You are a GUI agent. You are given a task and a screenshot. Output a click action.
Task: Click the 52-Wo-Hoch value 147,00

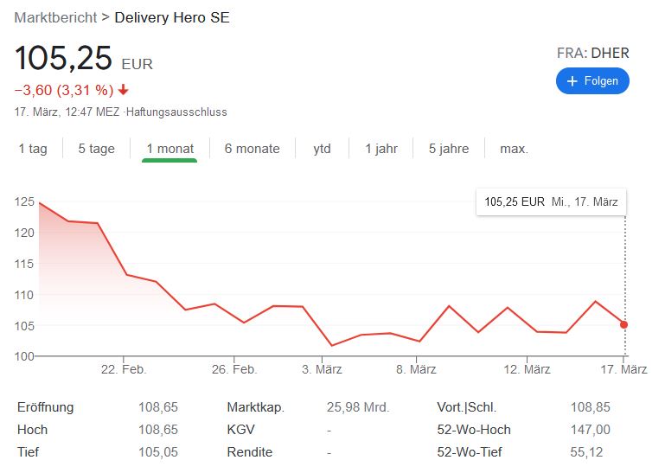tap(591, 430)
